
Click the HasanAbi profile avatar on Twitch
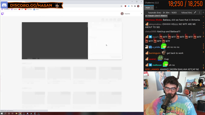122,13
